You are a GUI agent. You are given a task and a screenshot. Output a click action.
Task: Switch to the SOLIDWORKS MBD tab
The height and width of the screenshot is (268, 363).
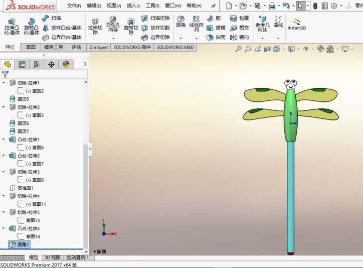pyautogui.click(x=175, y=47)
